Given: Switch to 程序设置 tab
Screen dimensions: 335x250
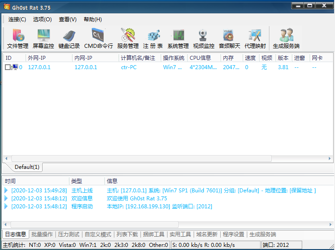Looking at the screenshot, I should coord(233,234).
